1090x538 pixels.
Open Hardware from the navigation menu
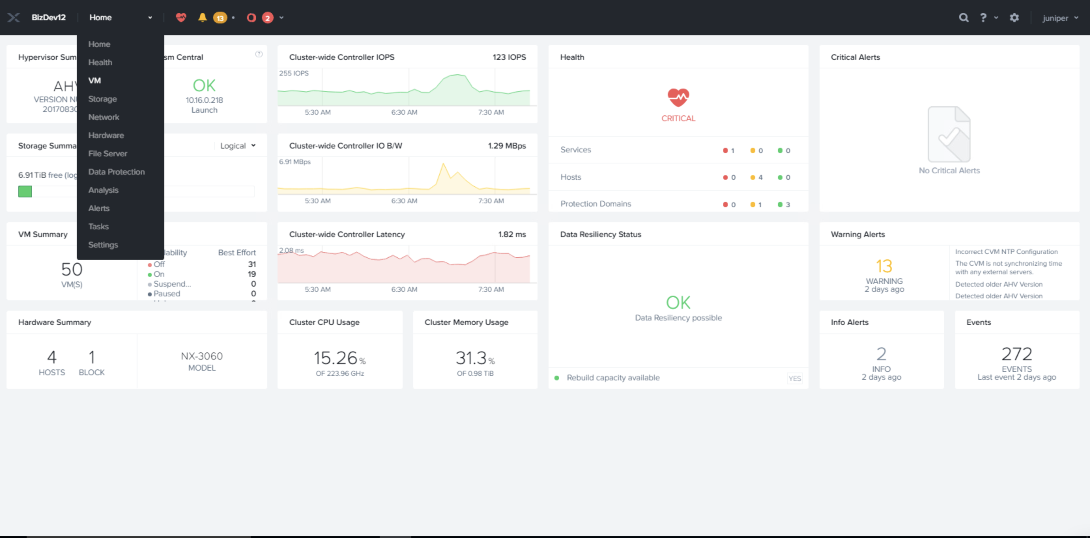click(x=106, y=135)
